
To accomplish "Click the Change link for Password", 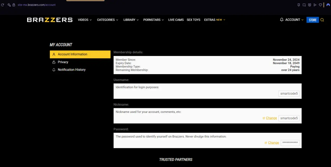I will pyautogui.click(x=273, y=143).
